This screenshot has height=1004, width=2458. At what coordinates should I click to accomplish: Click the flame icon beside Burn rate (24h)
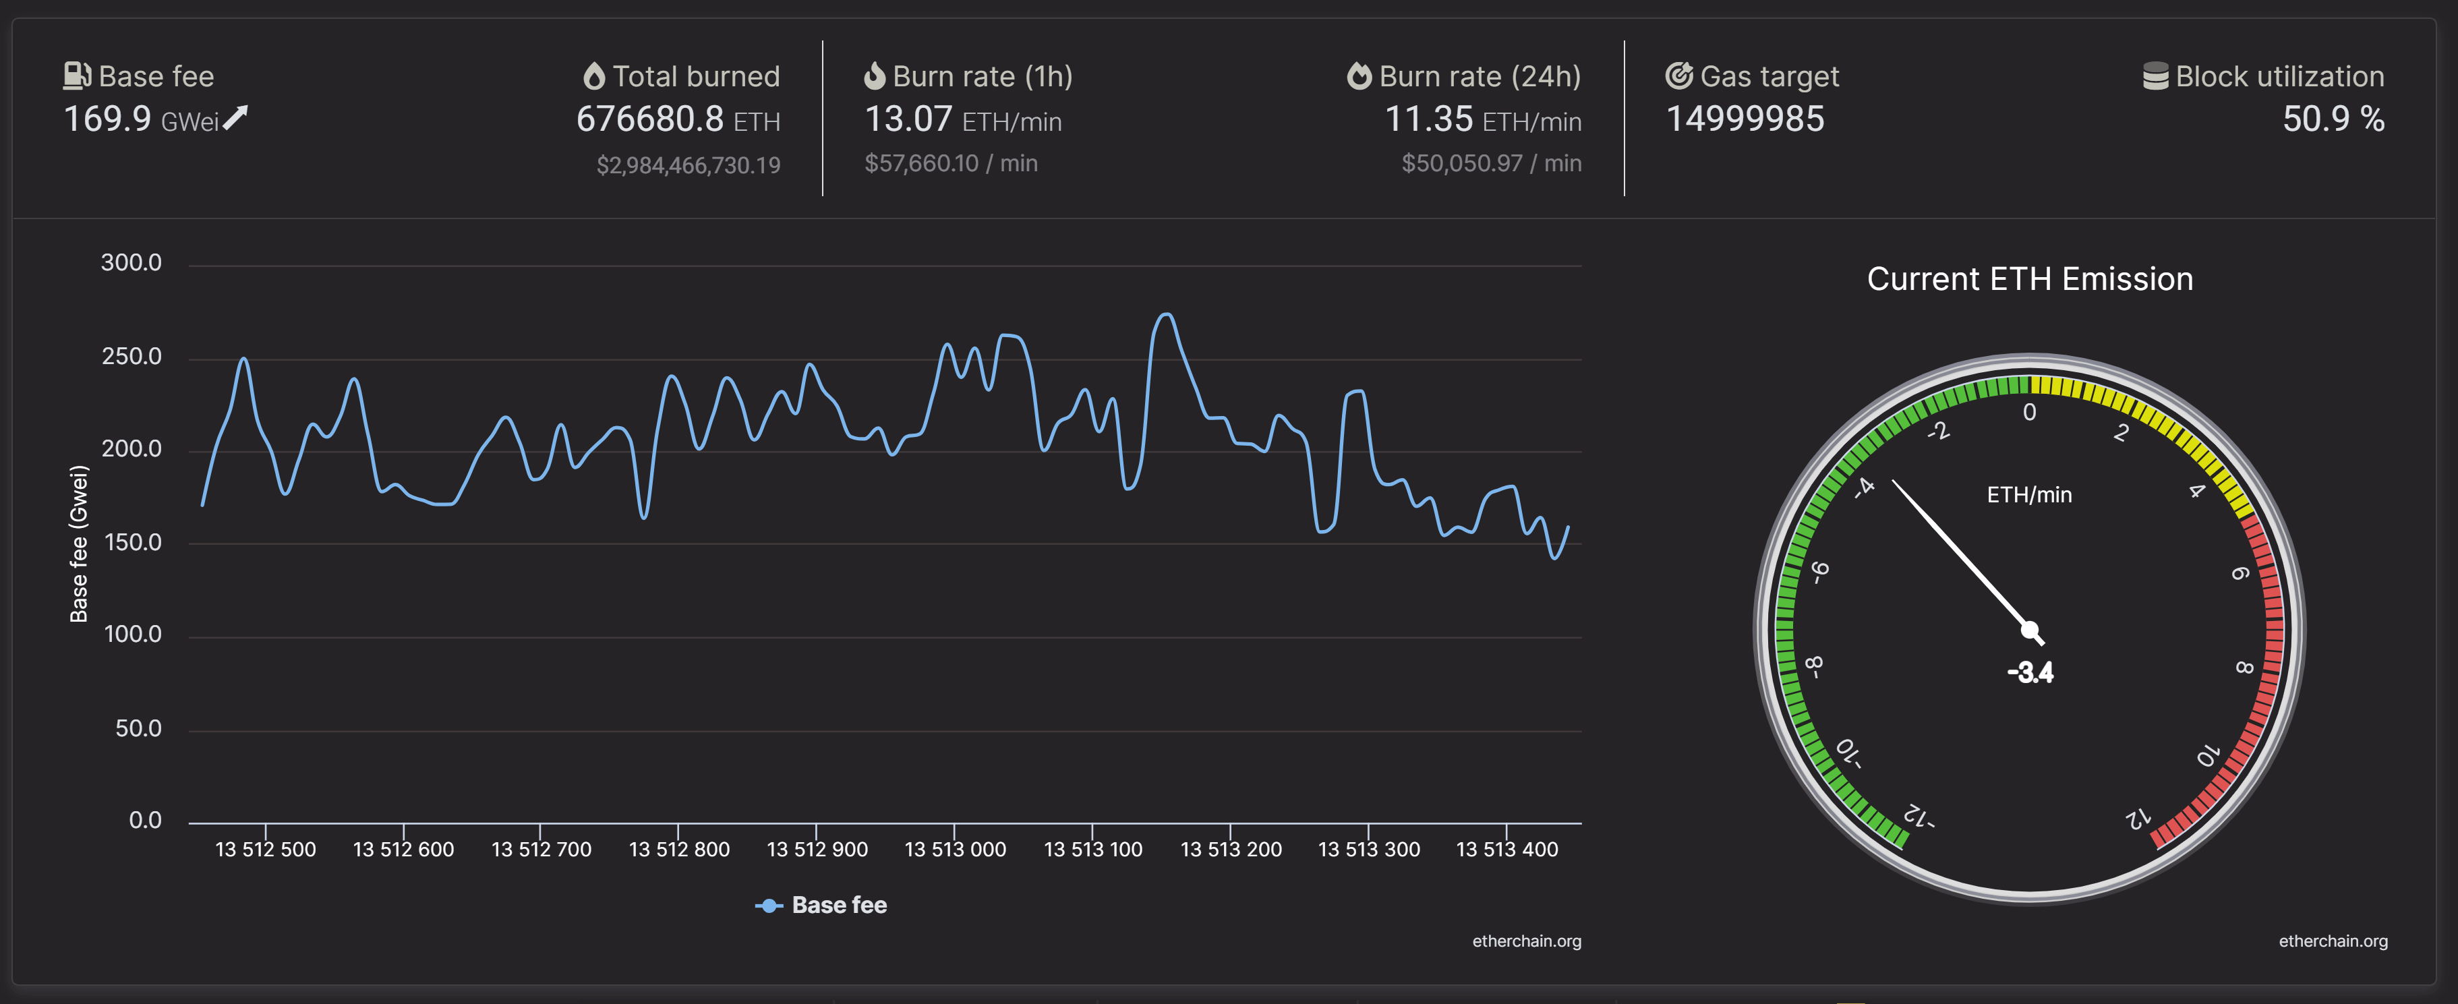coord(1359,76)
